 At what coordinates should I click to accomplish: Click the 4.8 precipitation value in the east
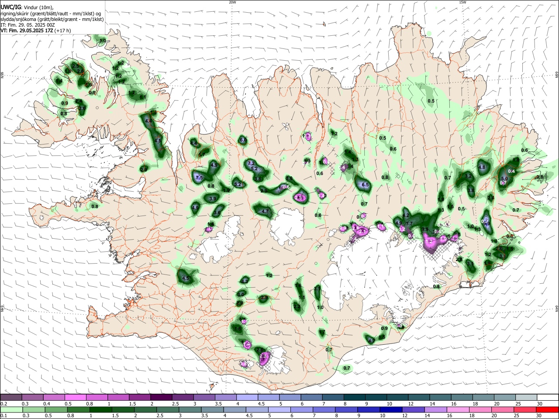(482, 167)
